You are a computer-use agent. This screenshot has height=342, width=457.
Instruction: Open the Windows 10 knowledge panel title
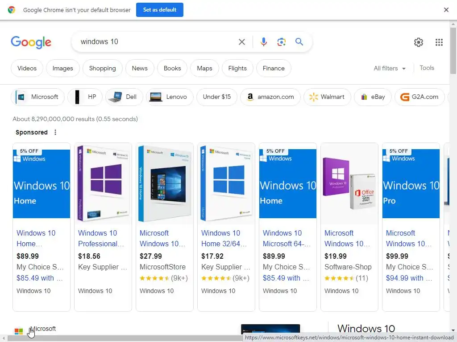(366, 328)
